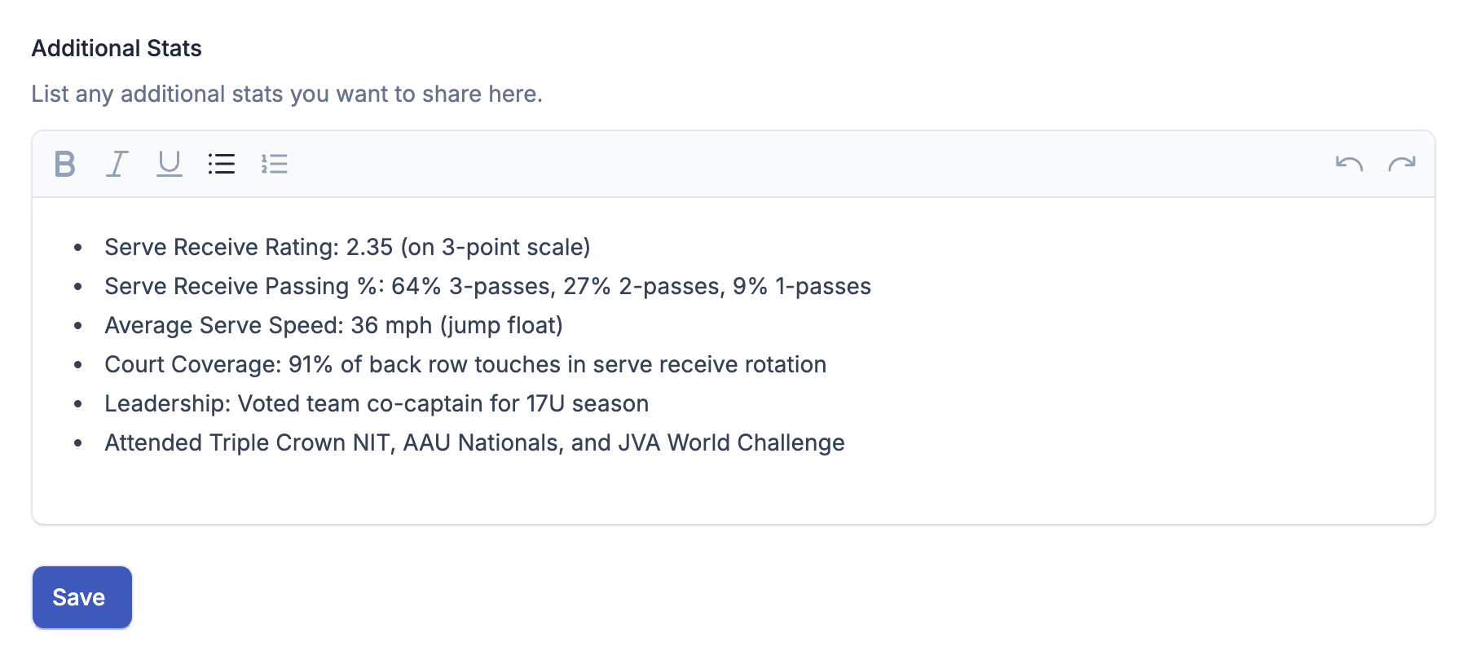Click the stats helper description text
1467x660 pixels.
click(287, 94)
